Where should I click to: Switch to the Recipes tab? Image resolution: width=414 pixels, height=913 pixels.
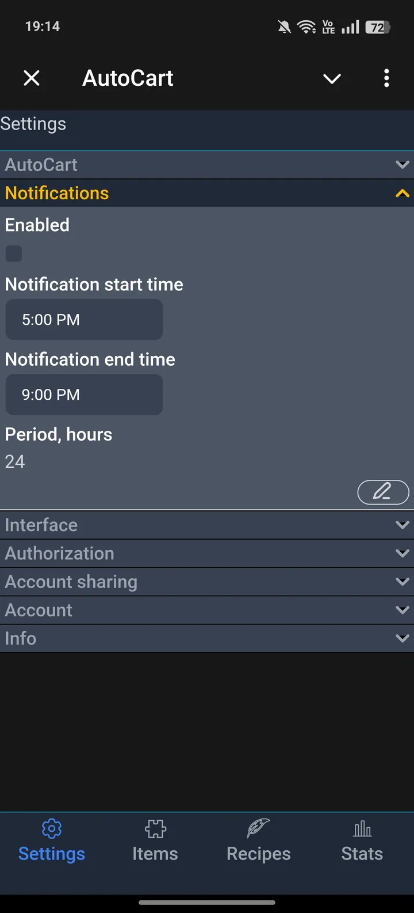(x=258, y=841)
